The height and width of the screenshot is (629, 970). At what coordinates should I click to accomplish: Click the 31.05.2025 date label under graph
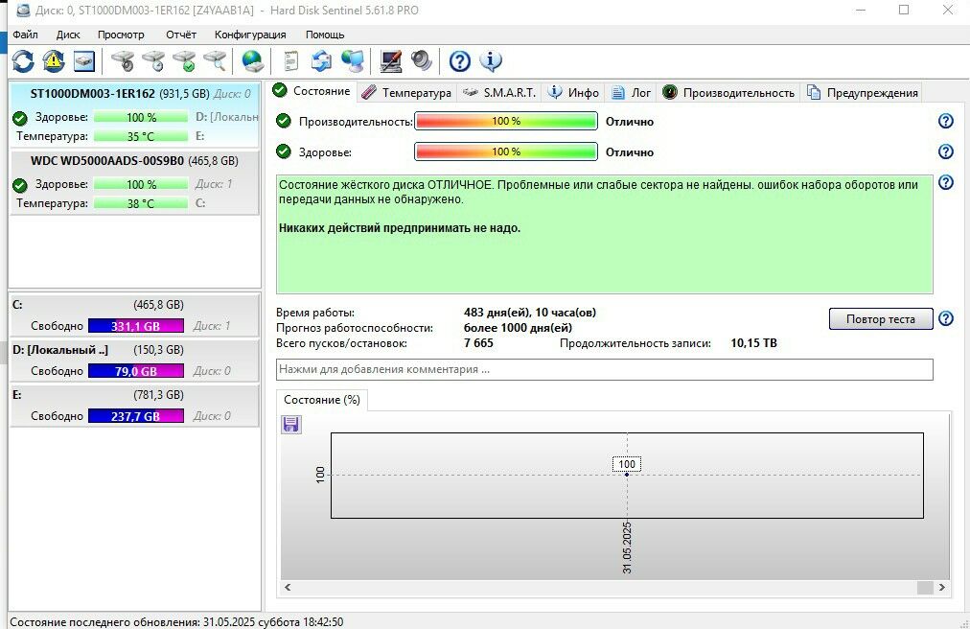point(627,547)
